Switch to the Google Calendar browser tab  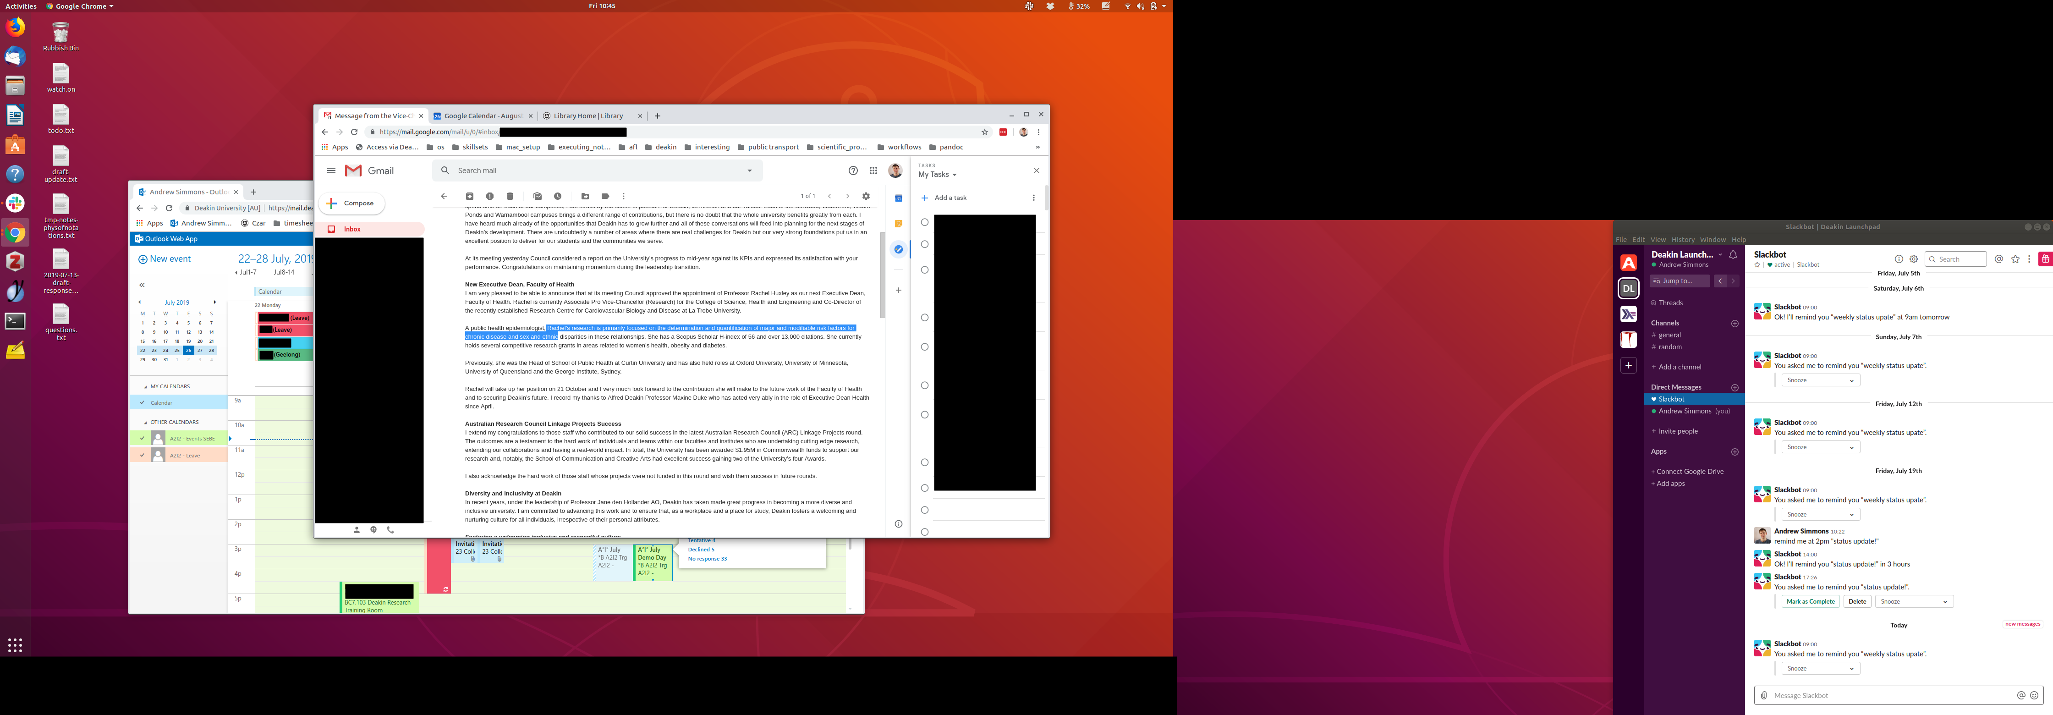coord(482,115)
